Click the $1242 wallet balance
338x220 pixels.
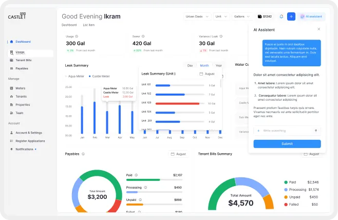pyautogui.click(x=265, y=16)
